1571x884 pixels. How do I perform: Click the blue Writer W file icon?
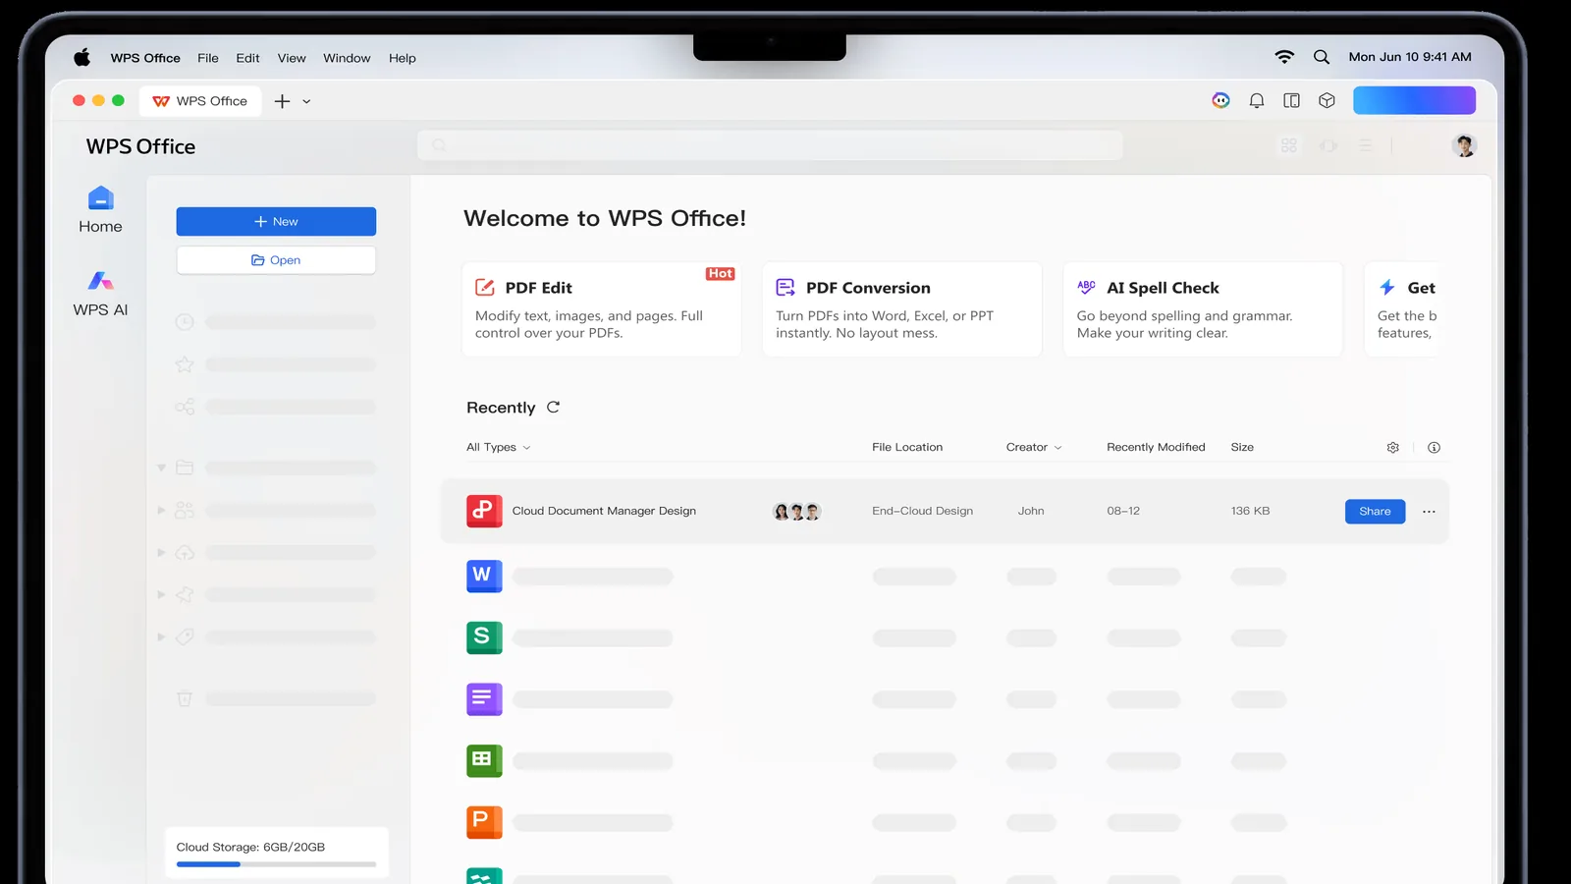(484, 576)
